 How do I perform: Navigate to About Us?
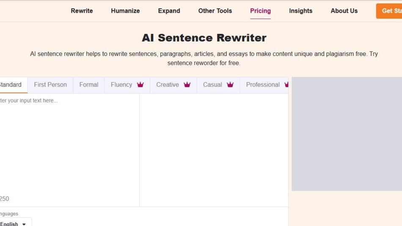pyautogui.click(x=344, y=11)
